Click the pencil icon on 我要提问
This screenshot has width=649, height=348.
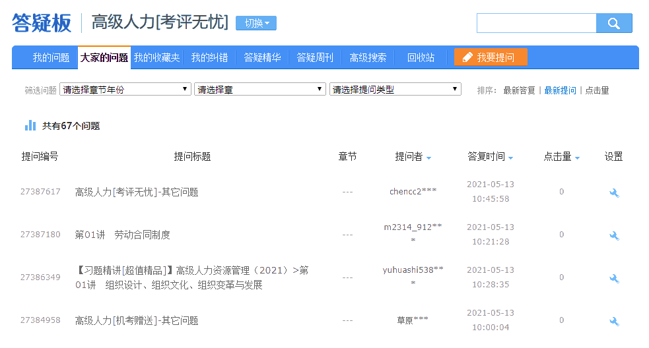tap(467, 57)
